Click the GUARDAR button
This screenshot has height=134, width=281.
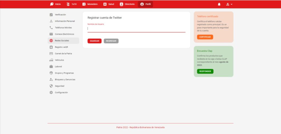[94, 41]
